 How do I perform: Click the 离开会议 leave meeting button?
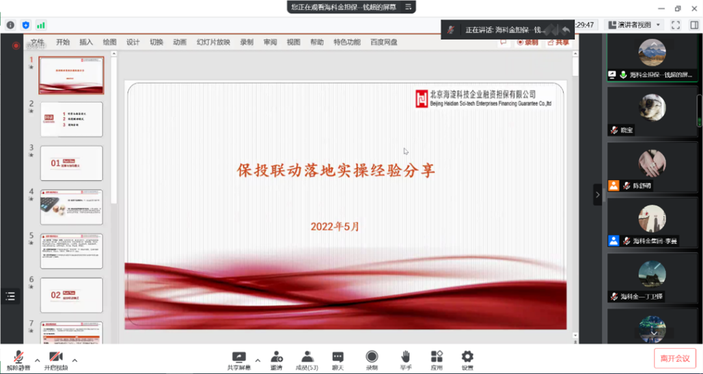(674, 358)
